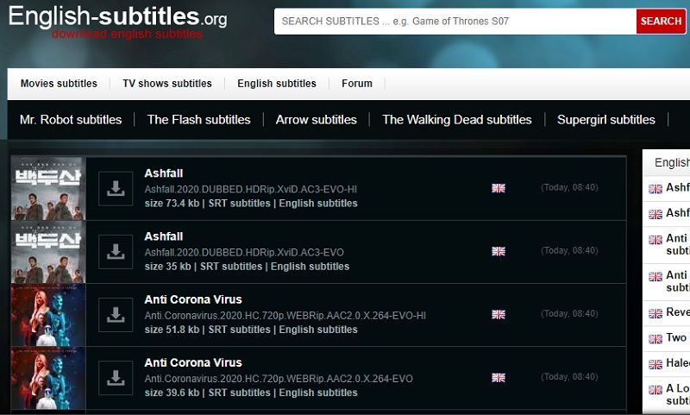Click UK flag in Anti Corona Virus 51.8 kb row
The width and height of the screenshot is (690, 415).
coord(499,314)
